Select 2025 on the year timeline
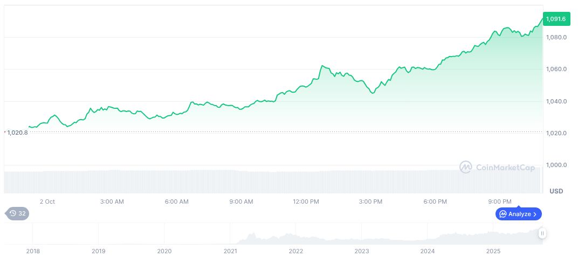This screenshot has width=578, height=257. [x=493, y=251]
